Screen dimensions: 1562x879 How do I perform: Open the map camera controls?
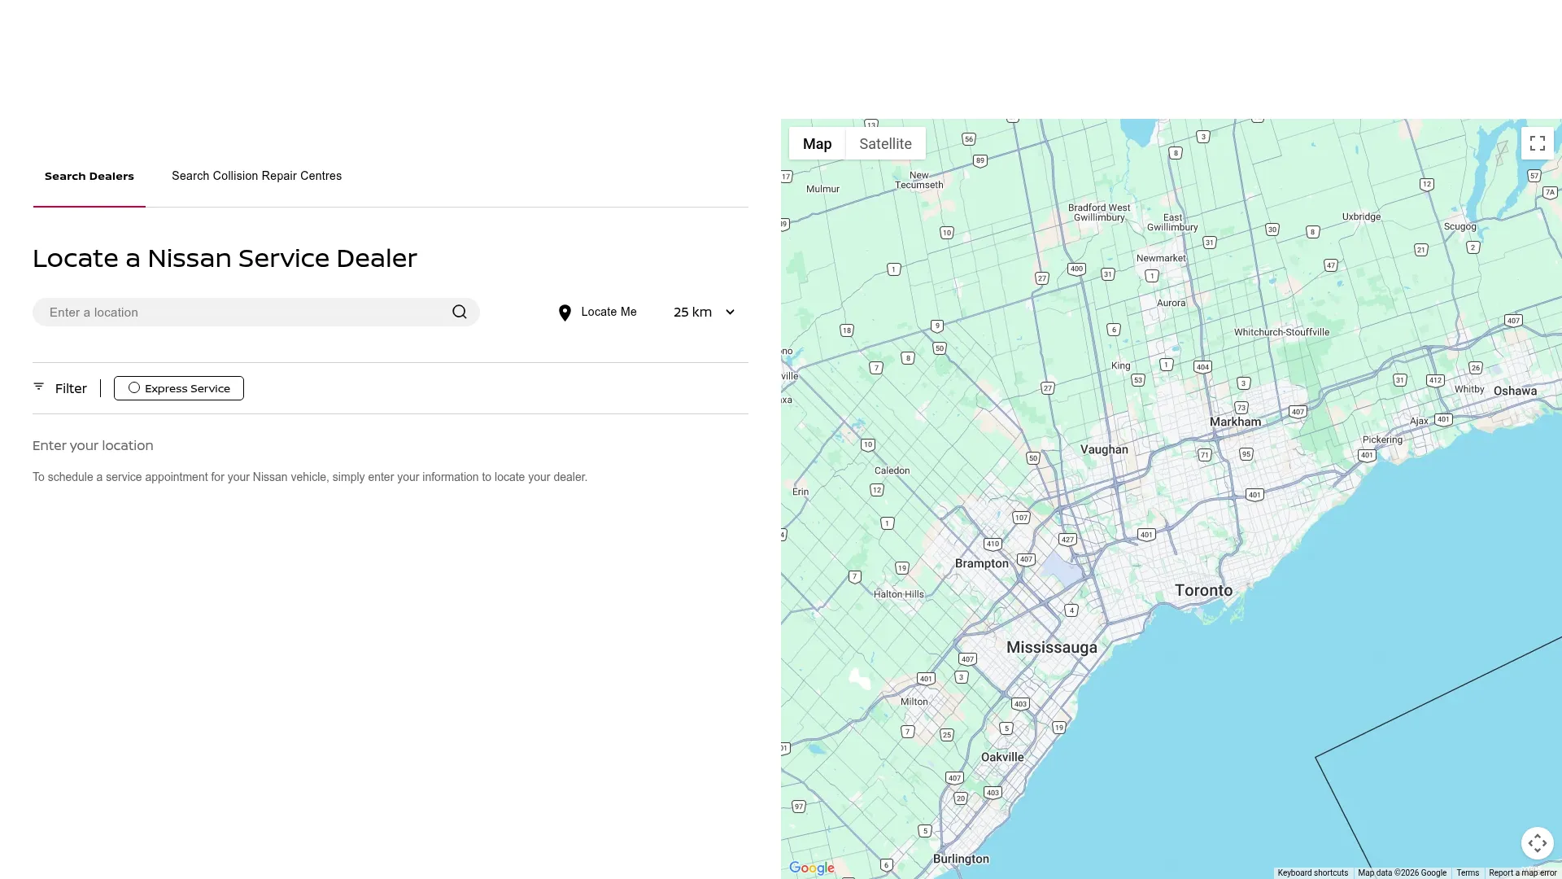[x=1537, y=843]
